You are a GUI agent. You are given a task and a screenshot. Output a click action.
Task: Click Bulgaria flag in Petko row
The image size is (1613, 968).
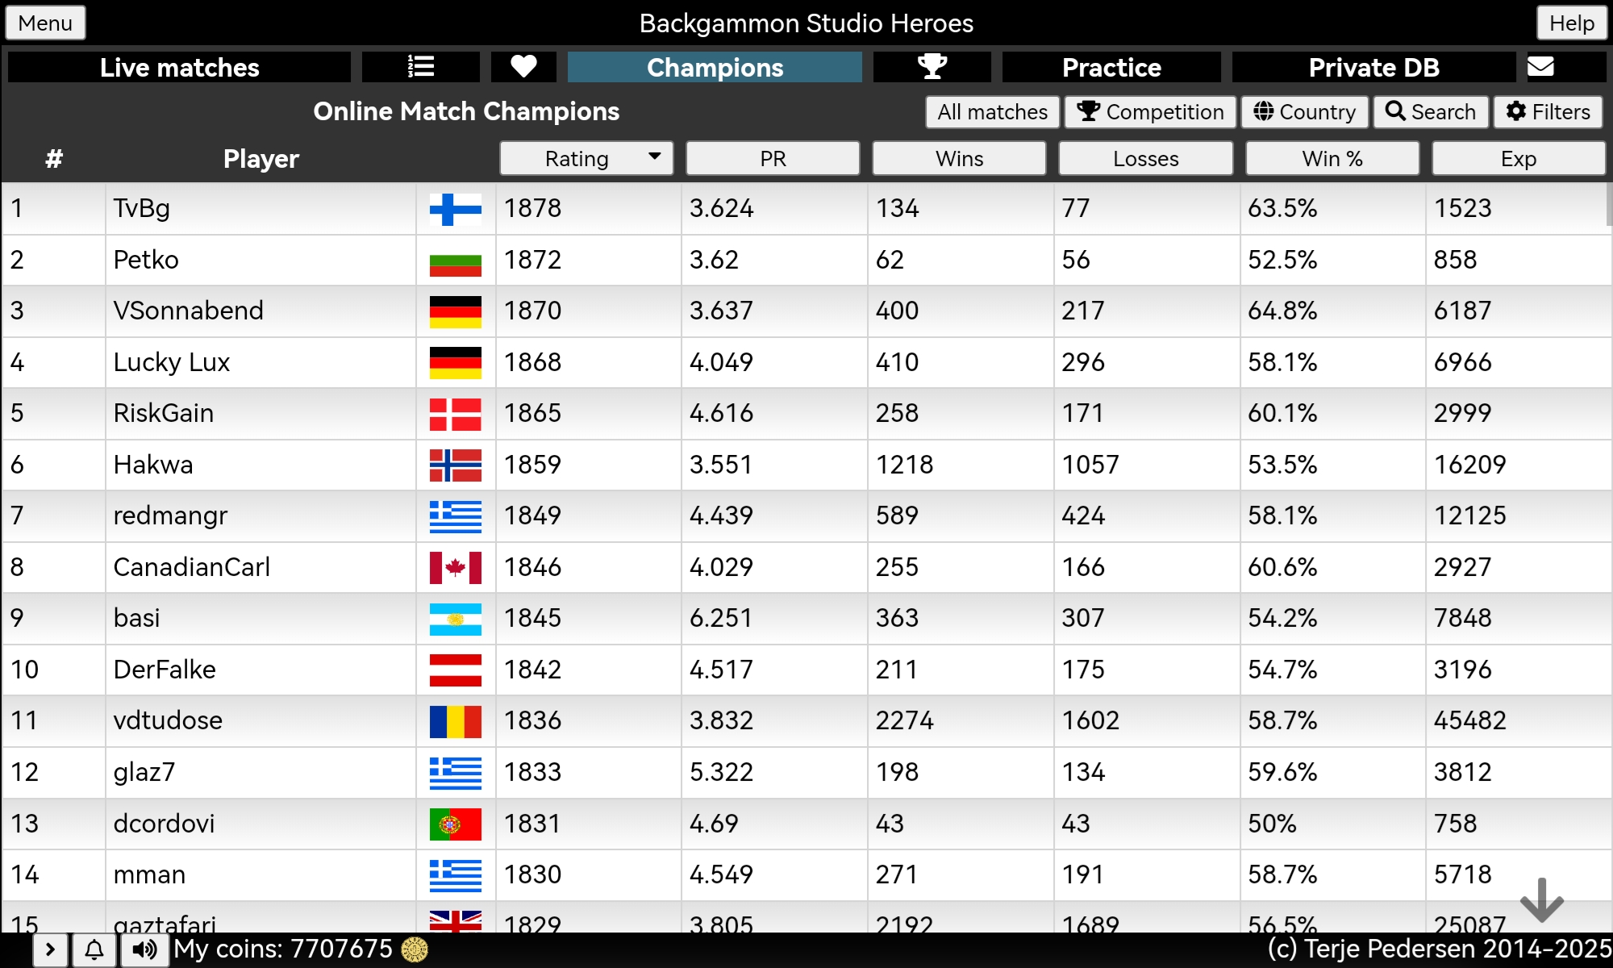tap(456, 261)
